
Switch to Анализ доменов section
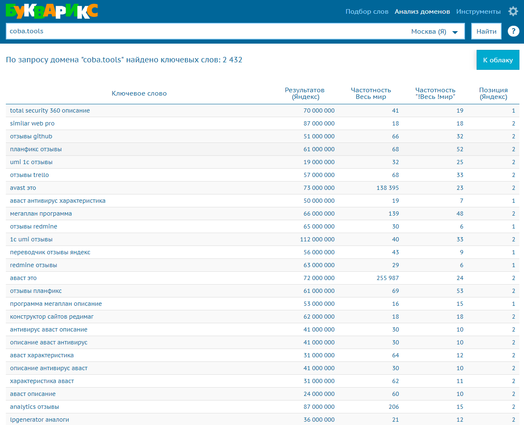(422, 12)
